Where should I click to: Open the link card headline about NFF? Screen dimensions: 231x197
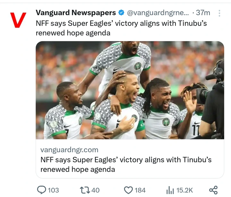[x=126, y=164]
